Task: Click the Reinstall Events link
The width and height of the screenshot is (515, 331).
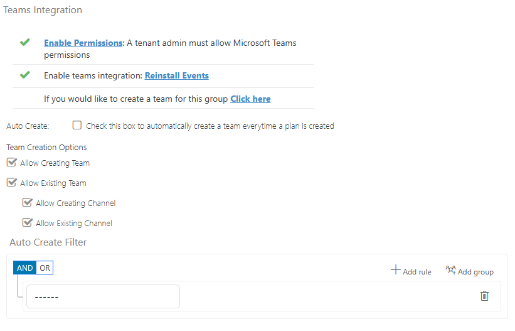Action: click(176, 76)
